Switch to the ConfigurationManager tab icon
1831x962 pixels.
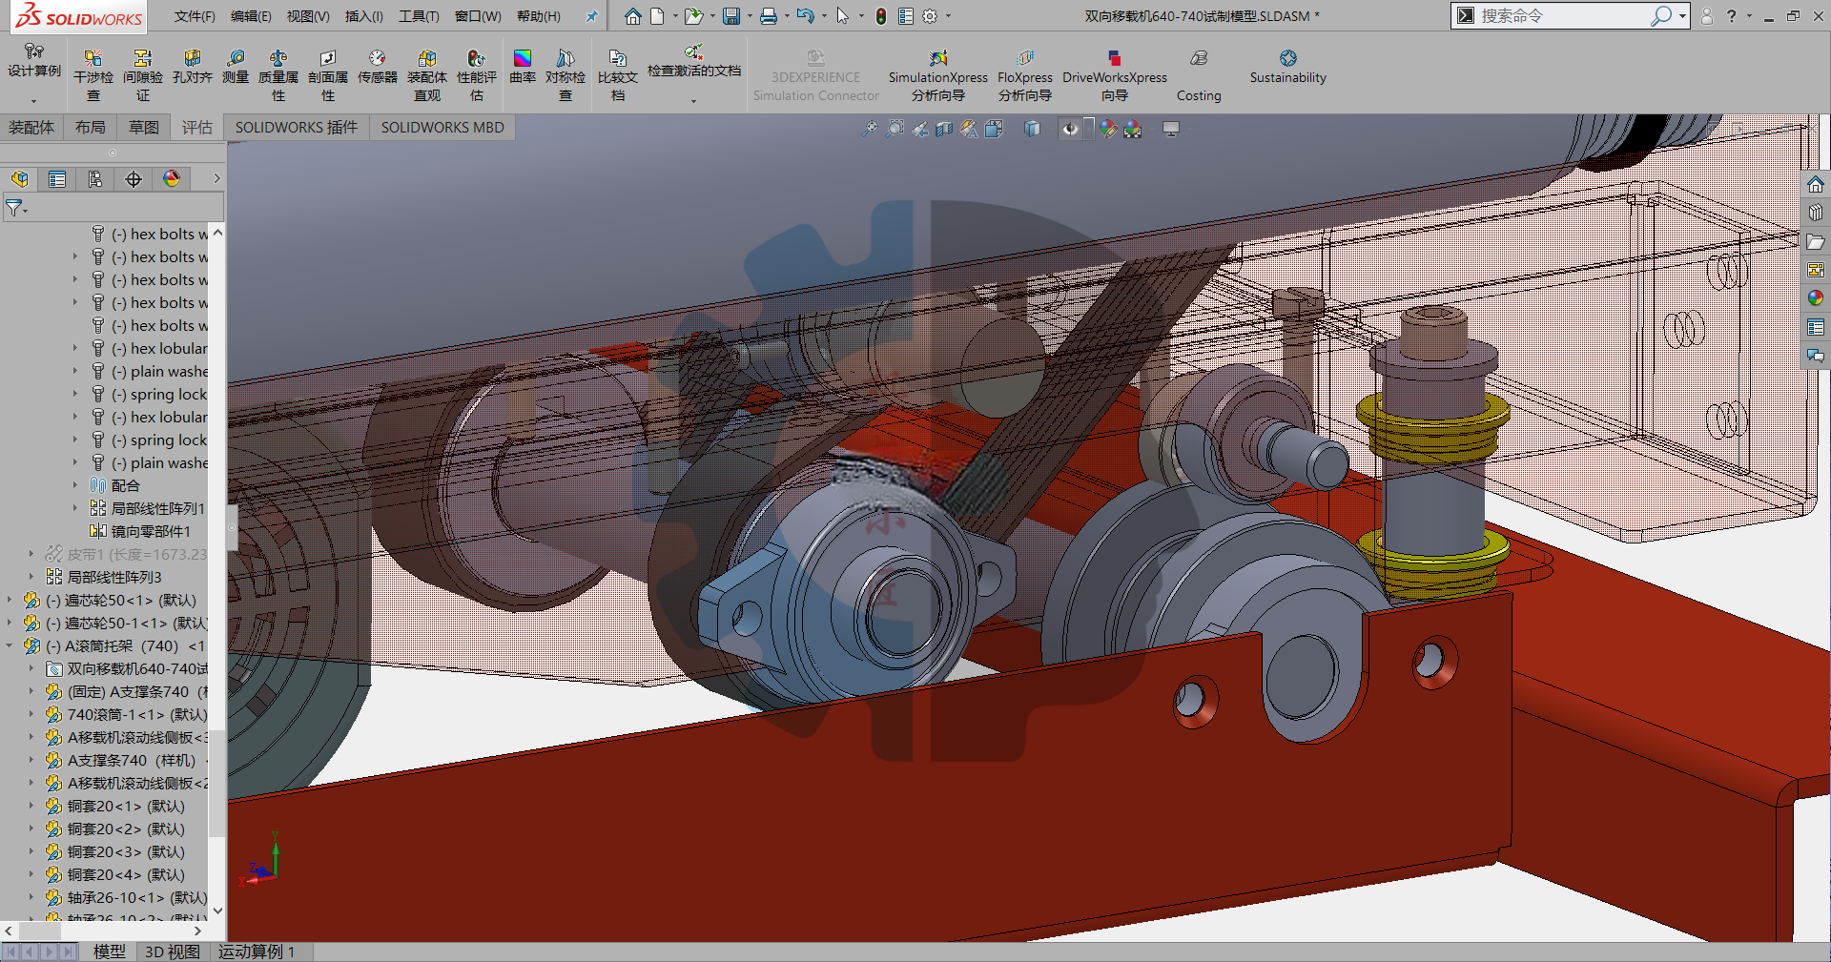coord(95,179)
